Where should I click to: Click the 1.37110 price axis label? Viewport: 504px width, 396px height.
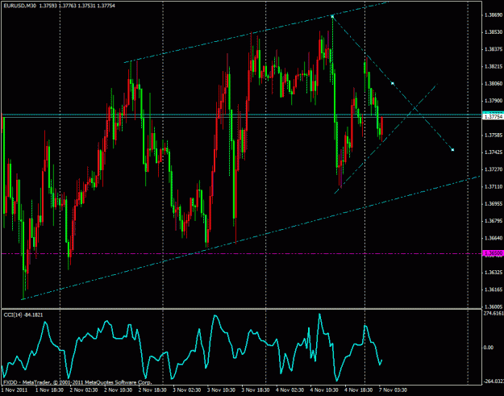pos(494,187)
